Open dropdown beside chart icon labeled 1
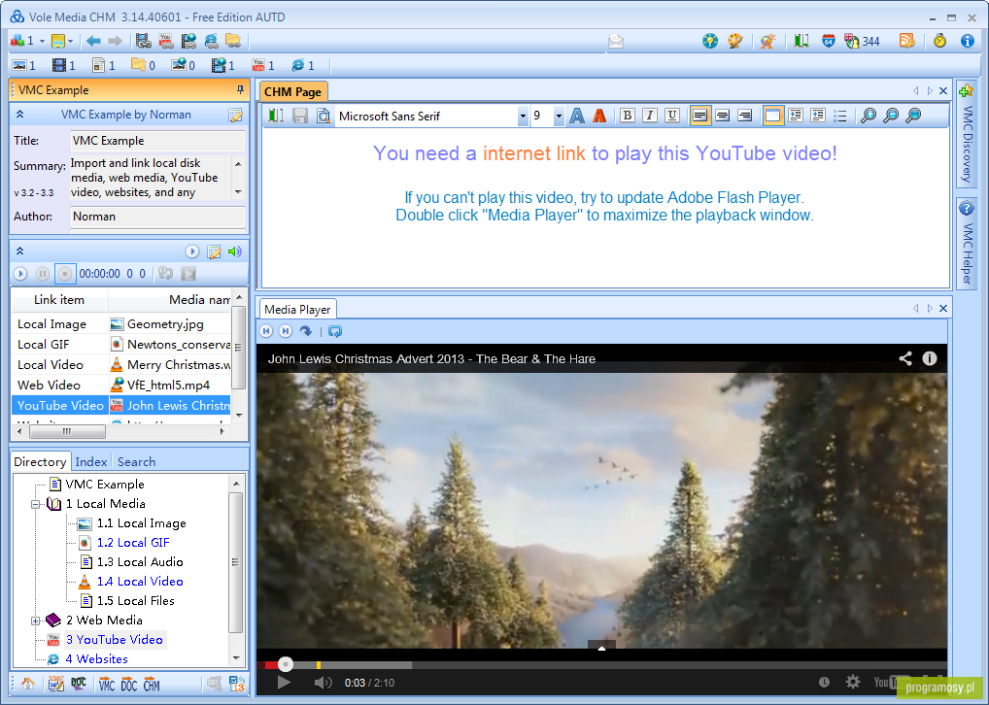The height and width of the screenshot is (705, 989). [x=42, y=42]
